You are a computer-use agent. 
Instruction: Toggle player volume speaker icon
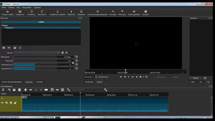146,77
